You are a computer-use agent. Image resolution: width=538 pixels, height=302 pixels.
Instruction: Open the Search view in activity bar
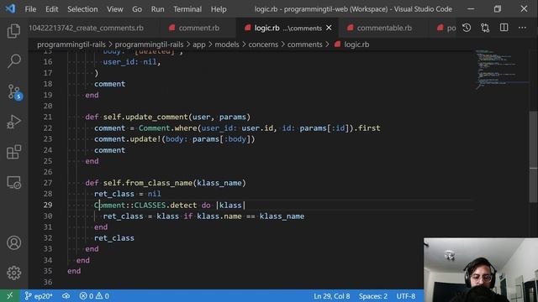(13, 61)
